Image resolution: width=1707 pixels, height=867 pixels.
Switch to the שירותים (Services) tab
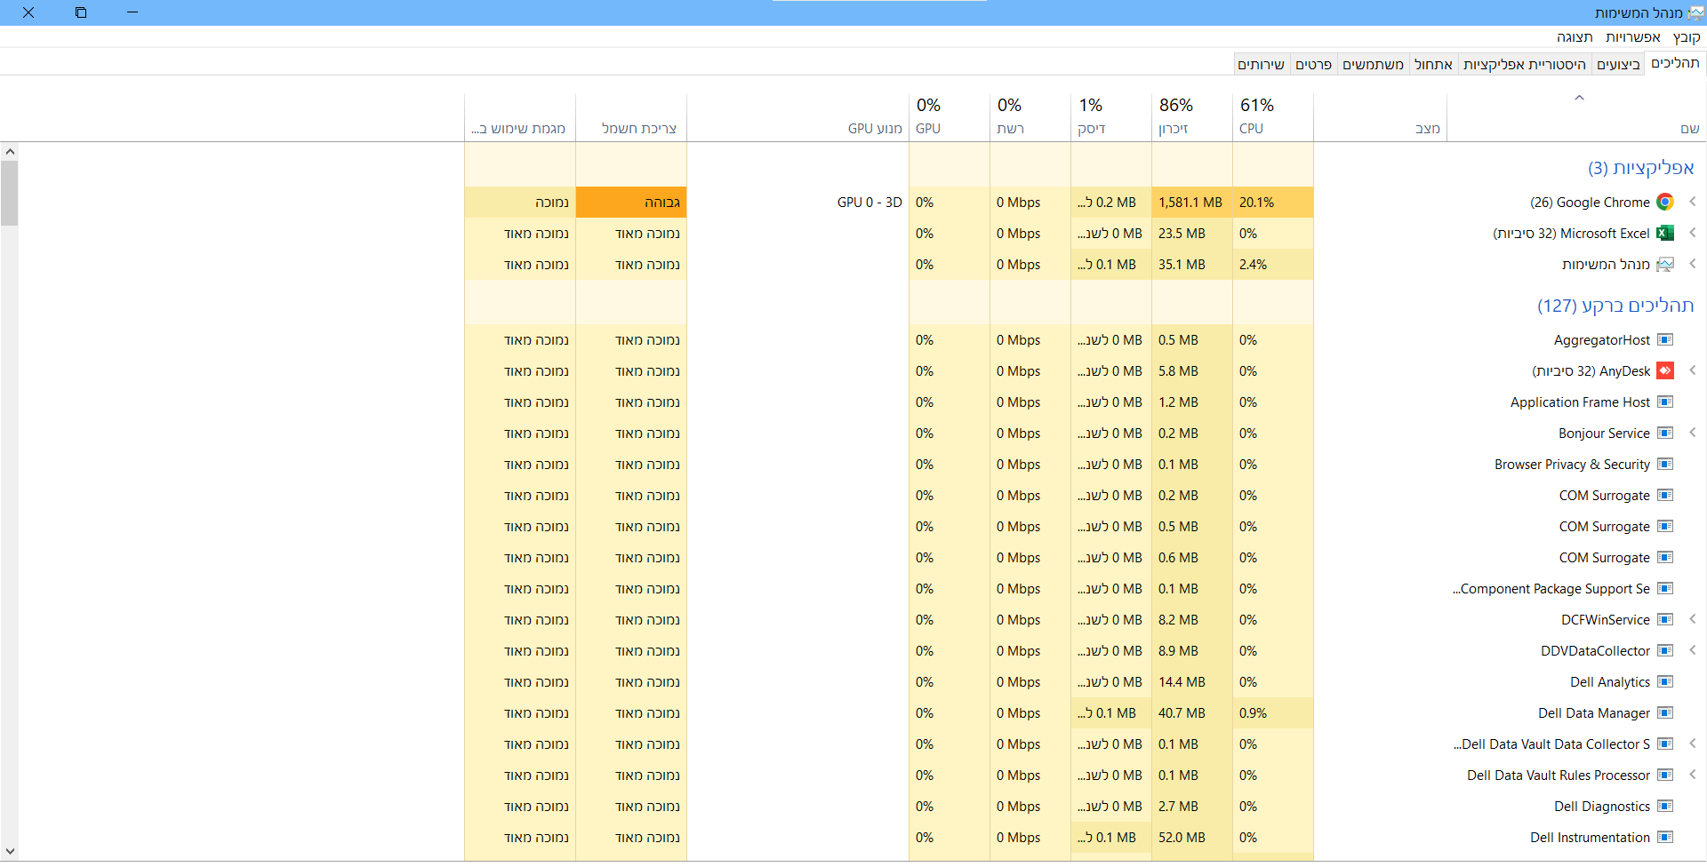tap(1262, 64)
